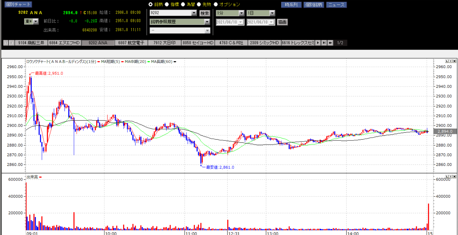This screenshot has height=235, width=458.
Task: Open the 銘柄参照履歴 dropdown
Action: click(x=207, y=22)
